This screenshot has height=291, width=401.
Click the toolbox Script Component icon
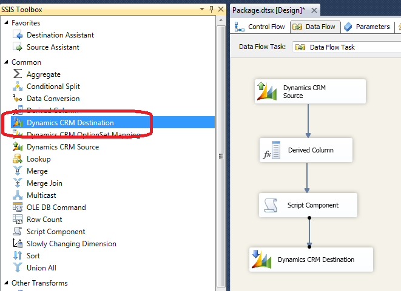18,231
